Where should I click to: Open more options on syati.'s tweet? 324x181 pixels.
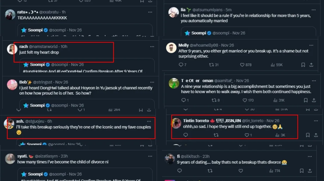[x=150, y=156]
